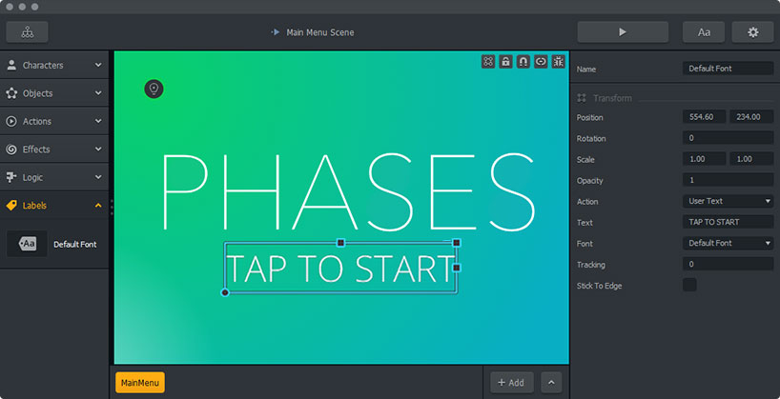Collapse the Labels panel
780x399 pixels.
54,206
